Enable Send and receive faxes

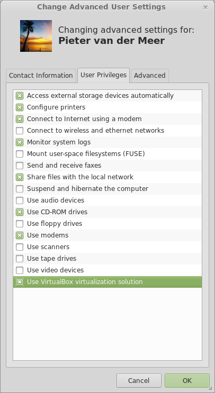pos(20,166)
